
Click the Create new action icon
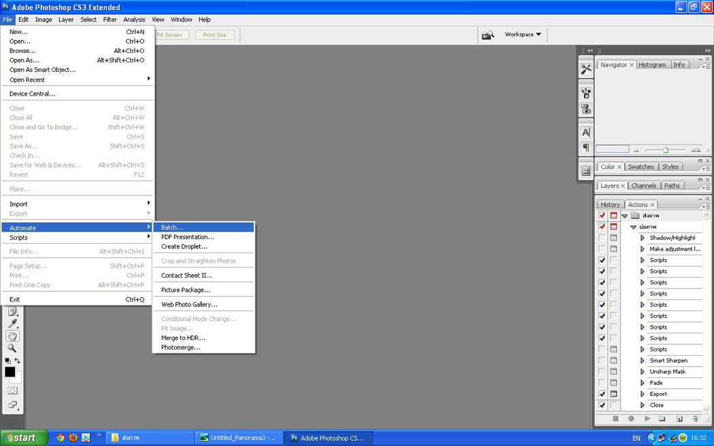pos(679,419)
